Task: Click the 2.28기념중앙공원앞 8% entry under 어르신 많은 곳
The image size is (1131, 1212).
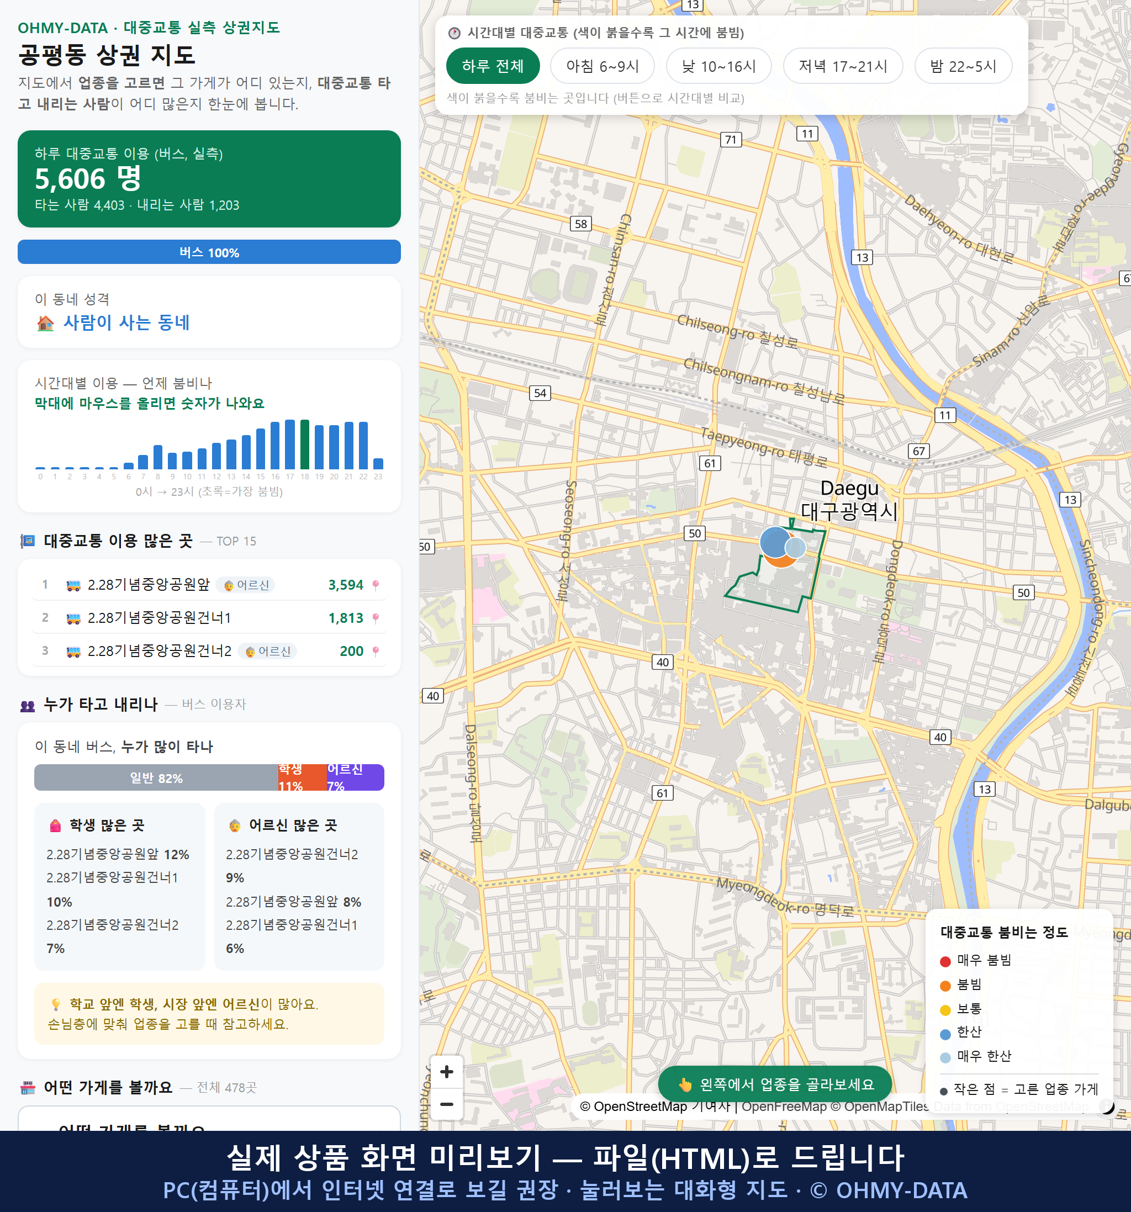Action: pyautogui.click(x=293, y=902)
